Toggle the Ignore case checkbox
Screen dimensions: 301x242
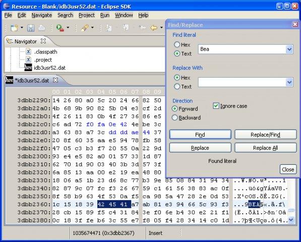point(216,106)
